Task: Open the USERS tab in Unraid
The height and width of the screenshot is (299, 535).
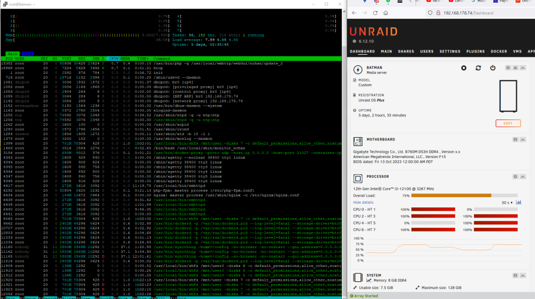Action: point(427,51)
